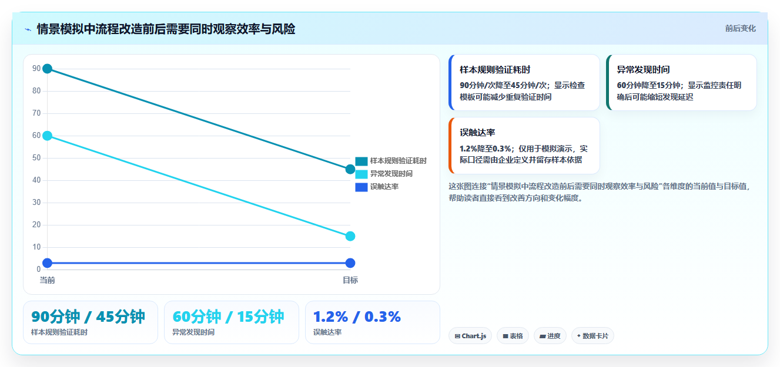Click the text 60分钟降至15分钟
Image resolution: width=780 pixels, height=367 pixels.
649,85
